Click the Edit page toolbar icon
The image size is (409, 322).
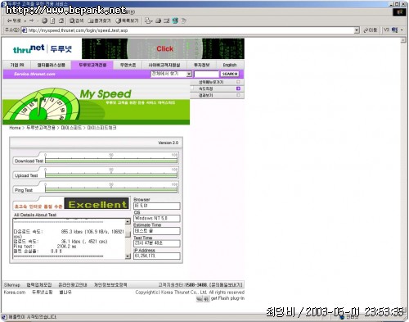pos(167,20)
